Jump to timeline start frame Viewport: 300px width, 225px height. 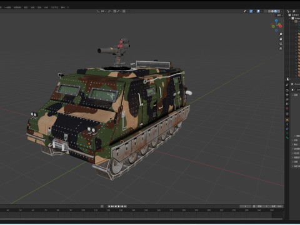(109, 206)
